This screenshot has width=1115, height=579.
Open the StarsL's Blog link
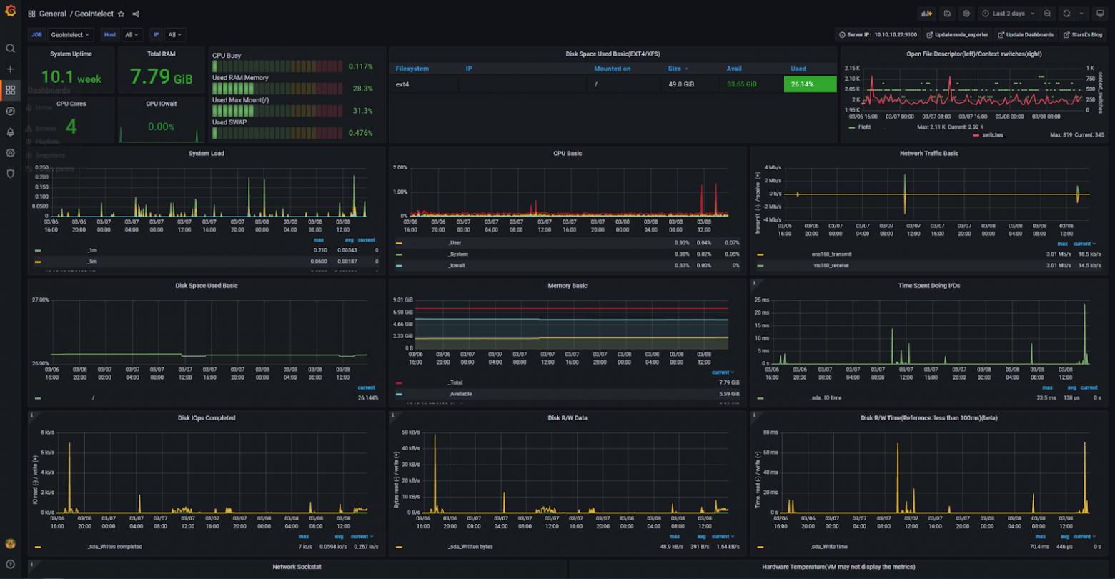click(x=1082, y=34)
